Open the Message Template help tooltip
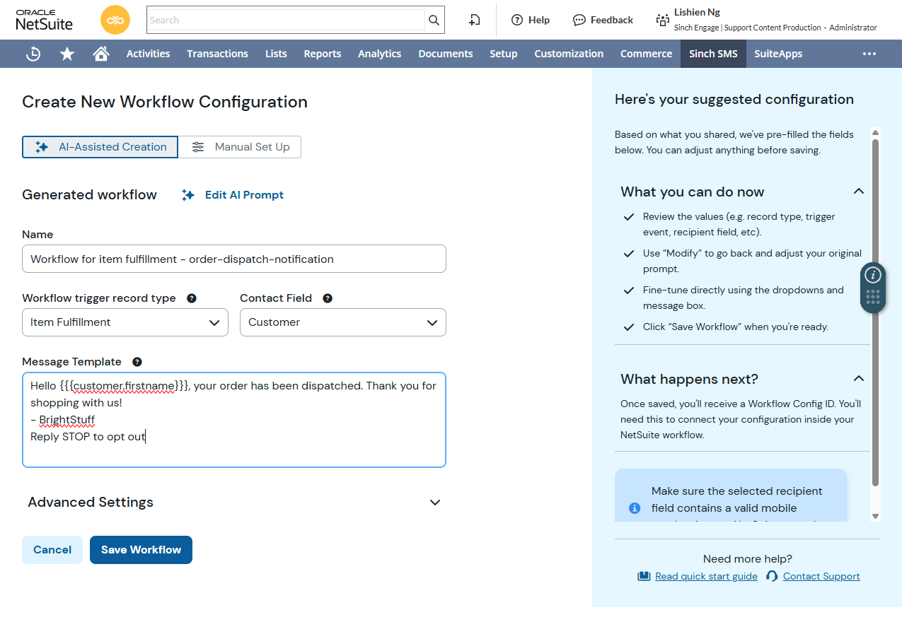 click(137, 362)
